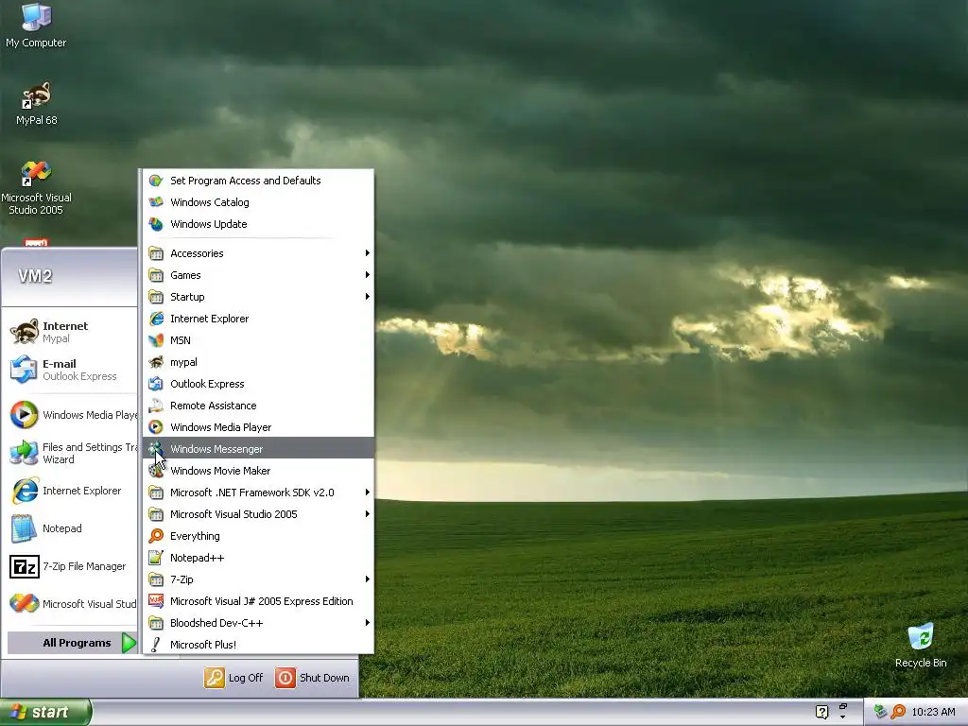Open My Computer desktop icon
968x726 pixels.
pos(36,26)
